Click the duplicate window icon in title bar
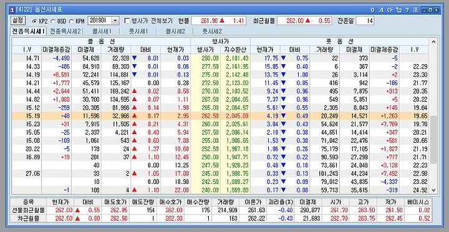The image size is (449, 232). point(398,11)
